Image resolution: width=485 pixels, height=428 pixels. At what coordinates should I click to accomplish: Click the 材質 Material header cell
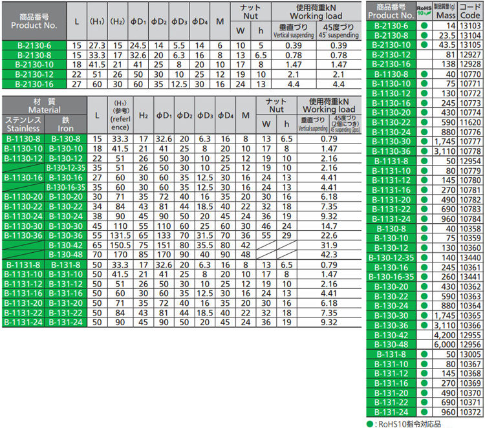click(x=43, y=106)
